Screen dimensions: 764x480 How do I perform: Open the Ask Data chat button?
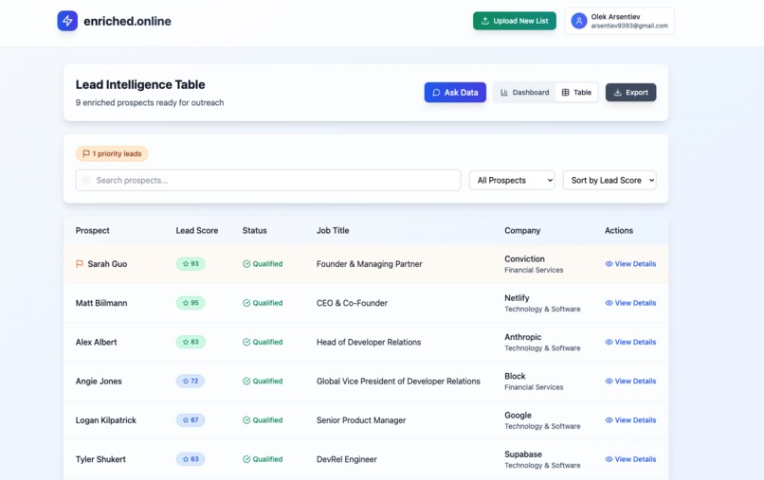[455, 93]
